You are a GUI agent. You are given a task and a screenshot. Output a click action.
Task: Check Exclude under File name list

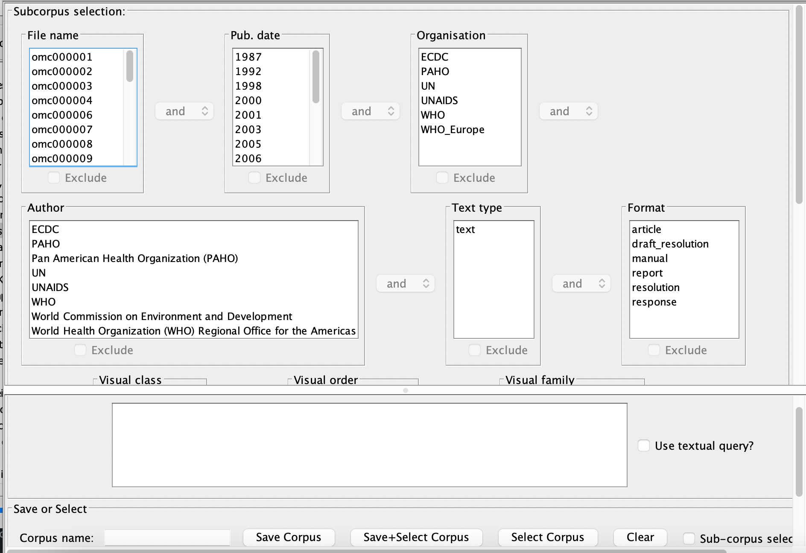click(54, 178)
